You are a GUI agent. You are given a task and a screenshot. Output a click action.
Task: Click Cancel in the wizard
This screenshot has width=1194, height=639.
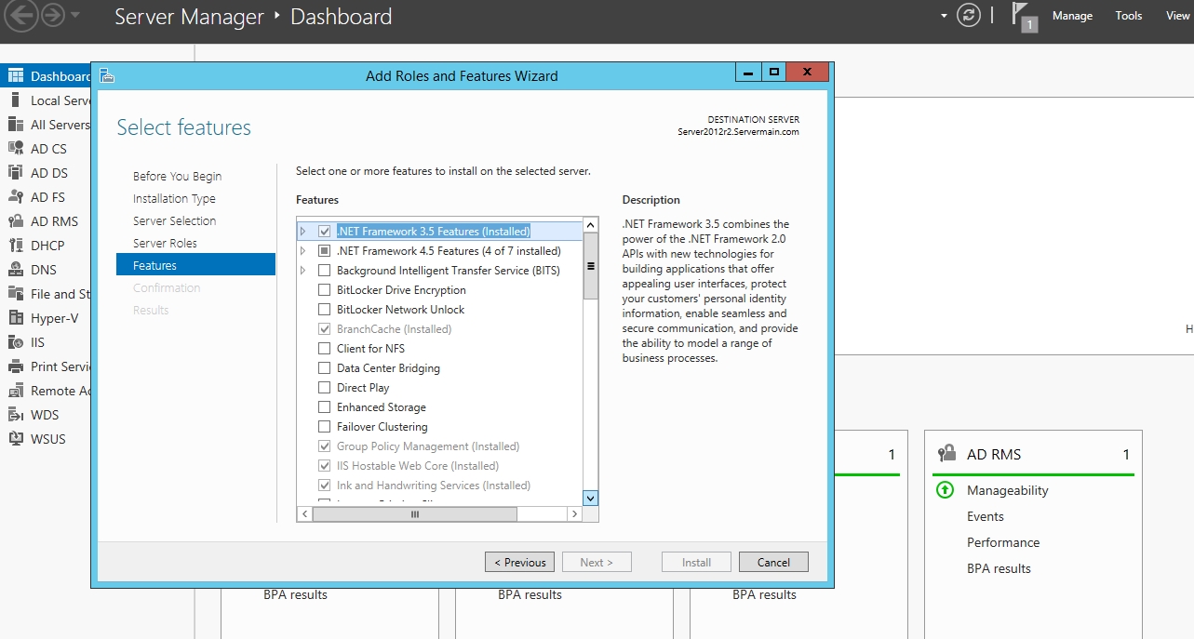pyautogui.click(x=773, y=562)
